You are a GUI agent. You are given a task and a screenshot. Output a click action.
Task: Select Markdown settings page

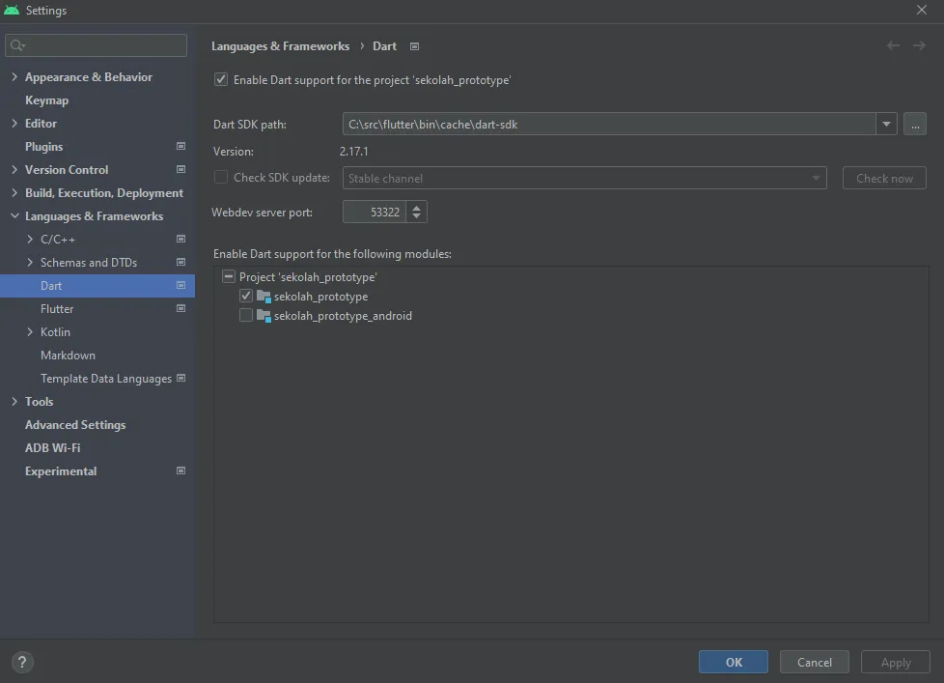(68, 356)
